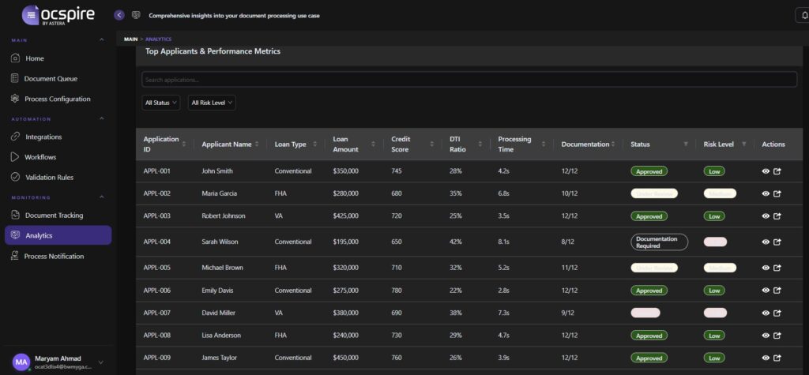Open Document Queue in the sidebar

pos(58,78)
